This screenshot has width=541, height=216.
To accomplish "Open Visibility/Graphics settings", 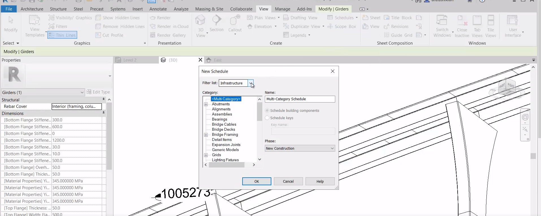I will click(70, 18).
